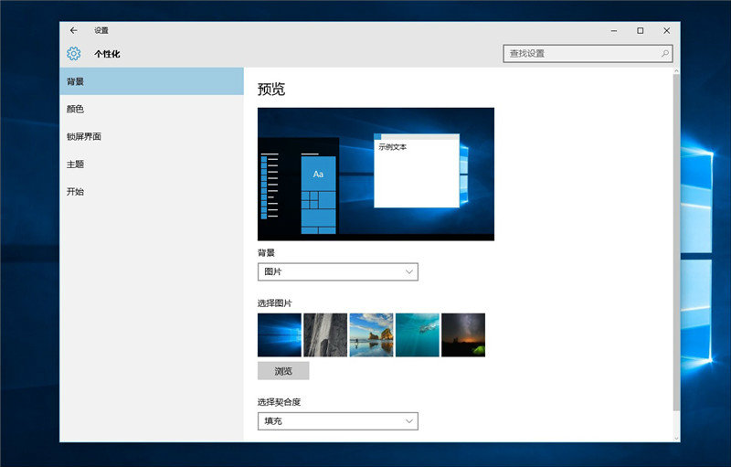Focus the 查找设置 search field
This screenshot has height=467, width=731.
[x=580, y=54]
